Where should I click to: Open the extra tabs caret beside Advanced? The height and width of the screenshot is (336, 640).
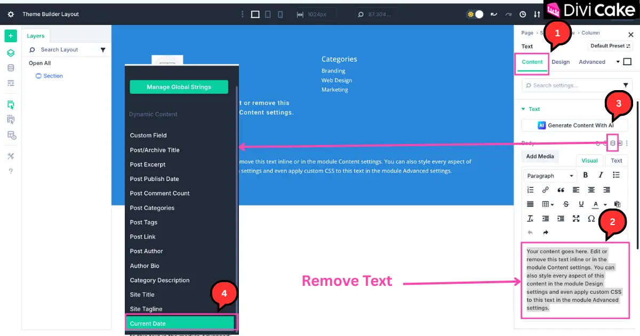618,62
